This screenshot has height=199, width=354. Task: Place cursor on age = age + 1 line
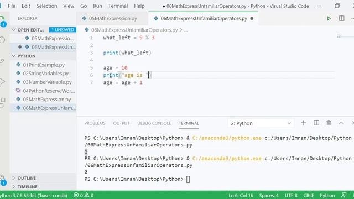coord(123,82)
